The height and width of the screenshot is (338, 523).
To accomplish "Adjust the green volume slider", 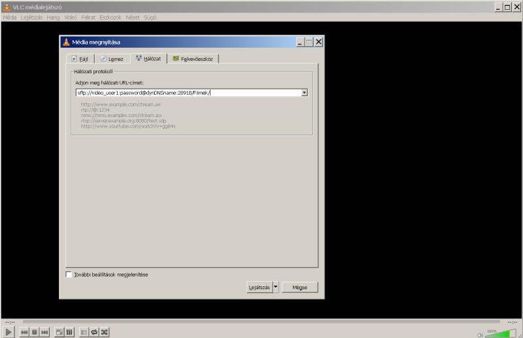I will click(501, 333).
